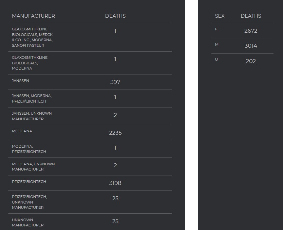This screenshot has width=283, height=230.
Task: Select the unknown-sex death count 202
Action: click(x=251, y=61)
